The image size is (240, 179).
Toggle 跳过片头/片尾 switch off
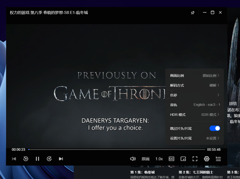(x=215, y=128)
